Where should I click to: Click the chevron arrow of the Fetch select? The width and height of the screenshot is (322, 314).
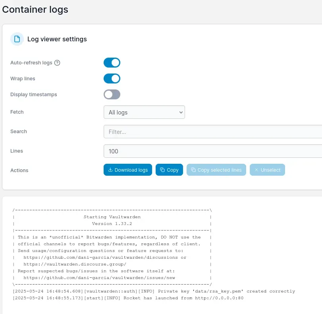click(x=181, y=112)
